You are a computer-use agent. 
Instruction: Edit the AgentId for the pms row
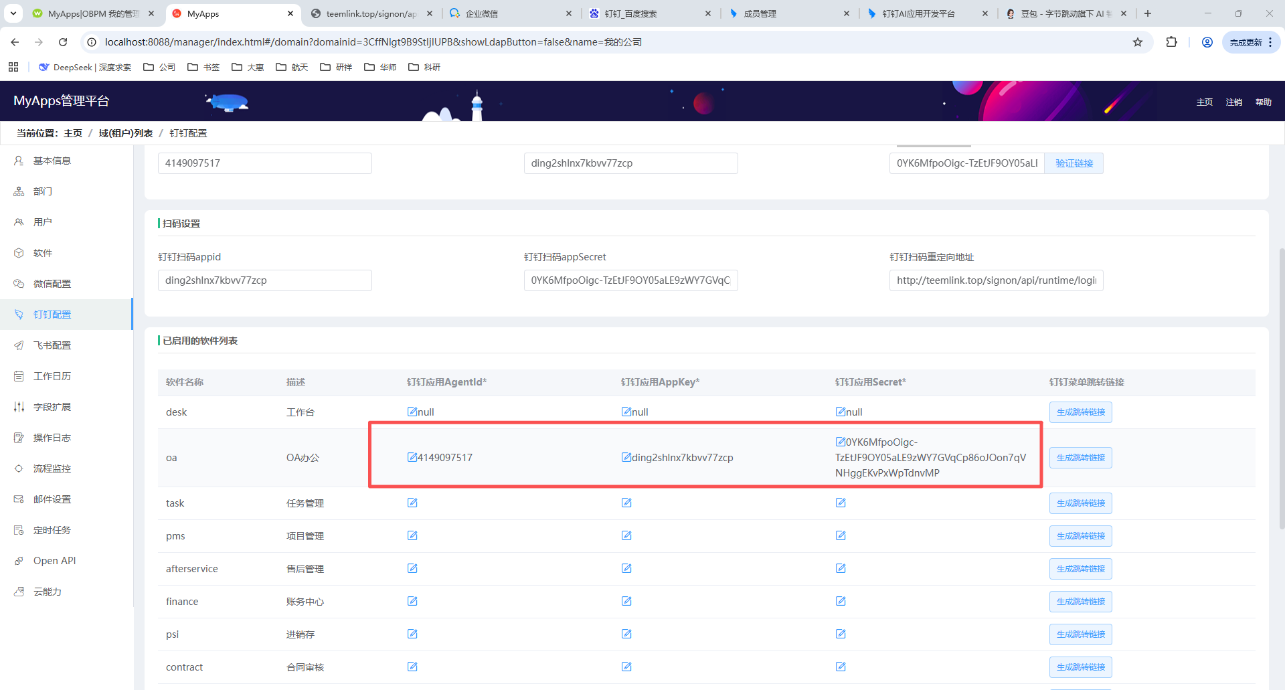412,535
